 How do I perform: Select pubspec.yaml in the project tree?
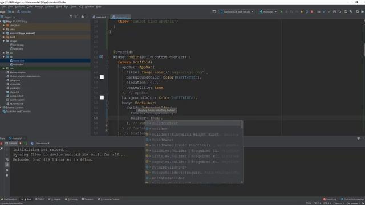pyautogui.click(x=17, y=100)
